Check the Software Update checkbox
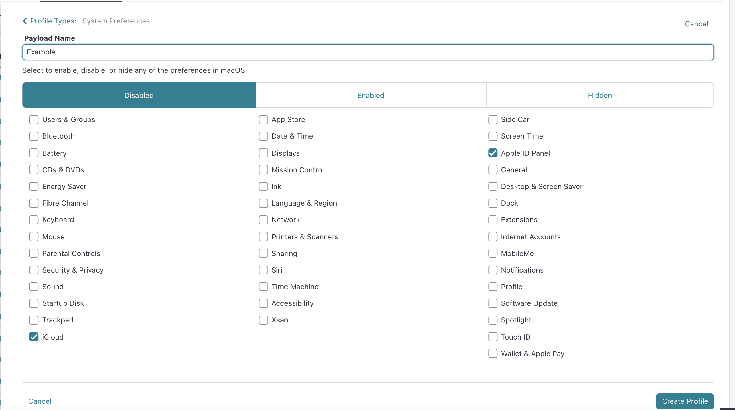This screenshot has height=410, width=735. pos(493,303)
